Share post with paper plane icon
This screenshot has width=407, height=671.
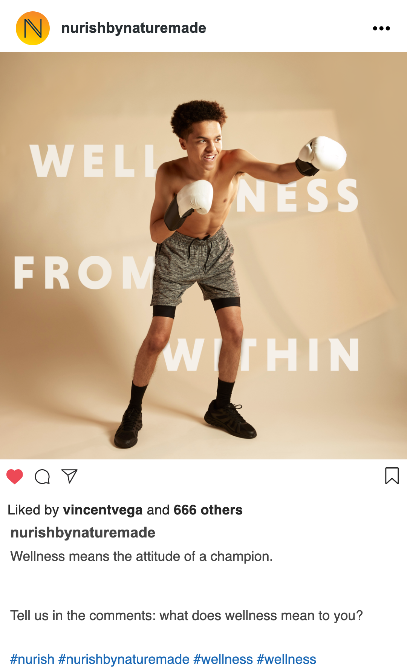[x=69, y=476]
